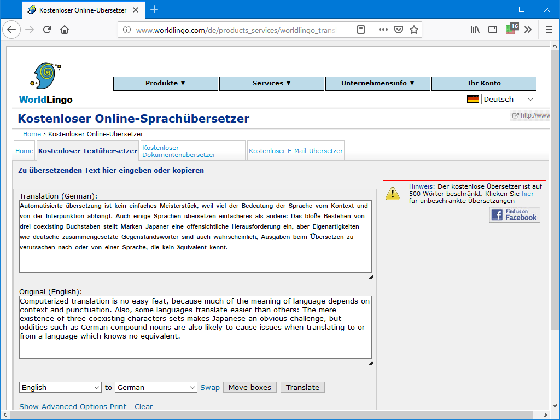Open the Unternehmensinfo menu
The image size is (560, 420).
coord(378,83)
